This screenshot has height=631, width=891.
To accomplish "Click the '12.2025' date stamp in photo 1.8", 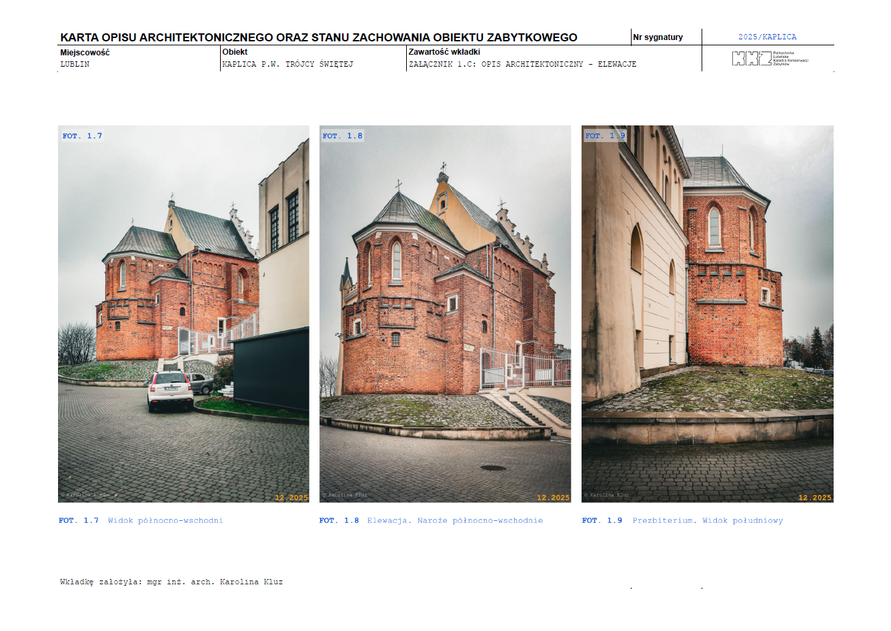I will point(554,498).
